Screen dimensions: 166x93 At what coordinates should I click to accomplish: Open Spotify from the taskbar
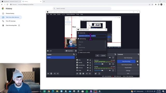point(87,91)
